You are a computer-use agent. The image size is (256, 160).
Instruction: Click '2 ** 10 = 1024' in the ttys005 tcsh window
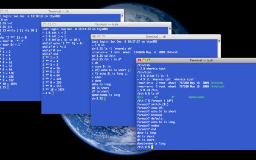pos(53,90)
